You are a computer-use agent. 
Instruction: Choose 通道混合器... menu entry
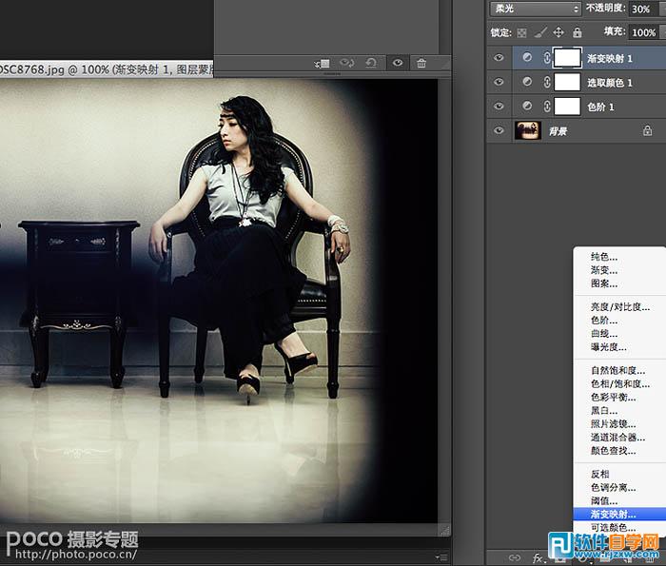618,438
